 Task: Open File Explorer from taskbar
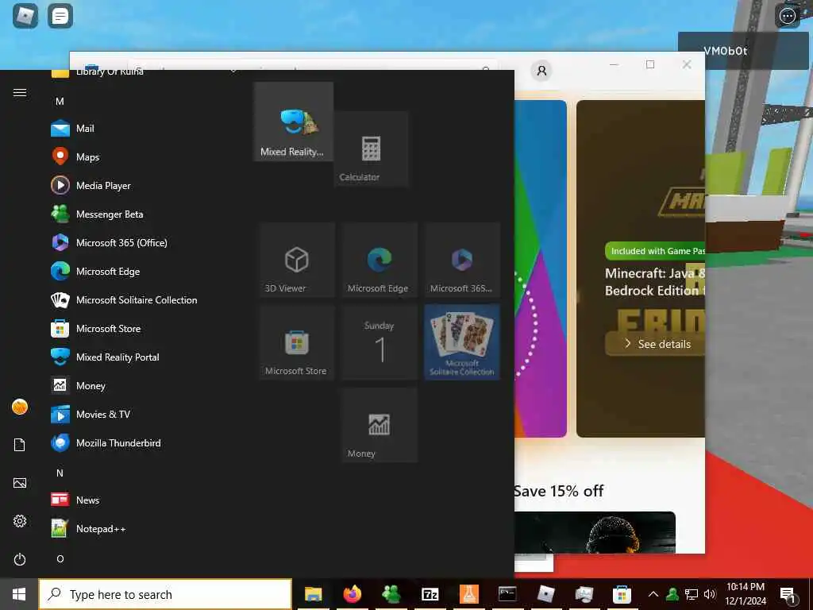pyautogui.click(x=313, y=594)
